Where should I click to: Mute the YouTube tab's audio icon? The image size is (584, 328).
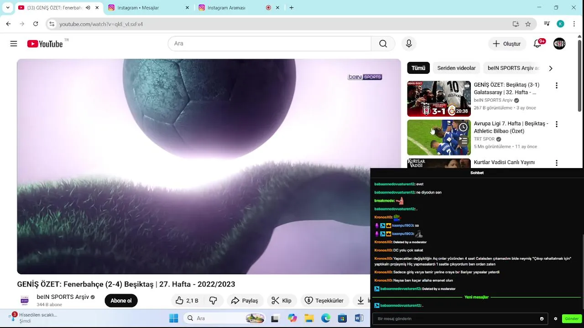tap(88, 8)
